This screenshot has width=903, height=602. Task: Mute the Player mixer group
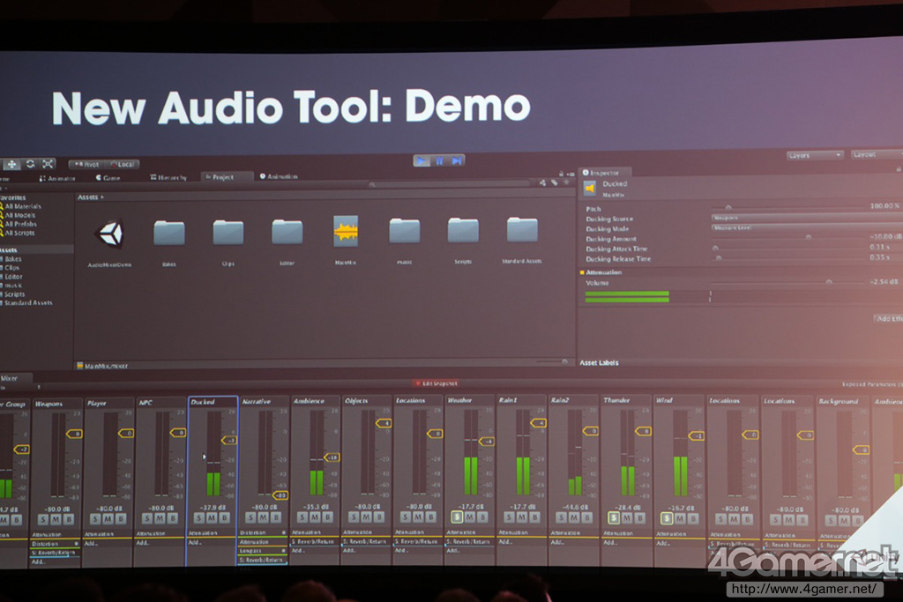[108, 519]
